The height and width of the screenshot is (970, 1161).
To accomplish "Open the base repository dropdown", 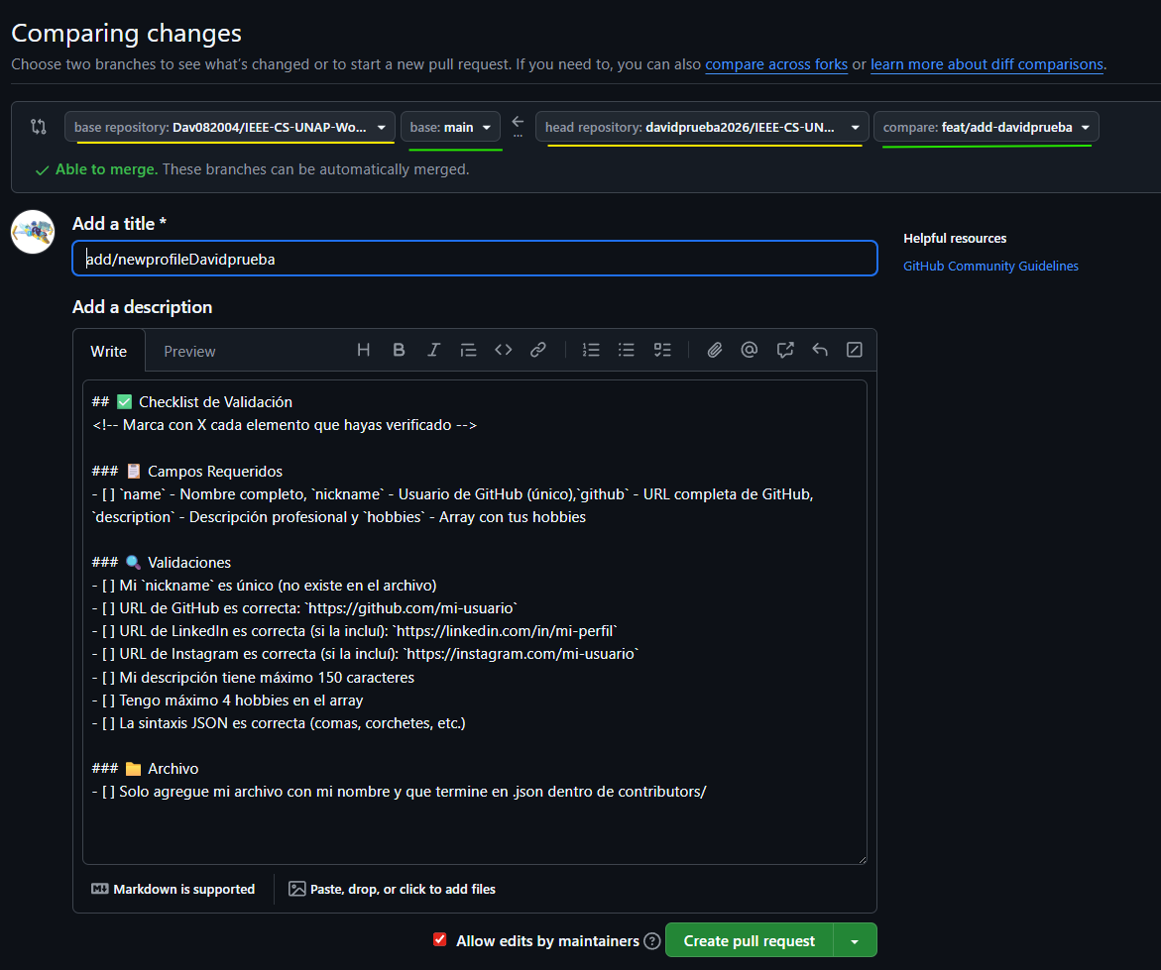I will [230, 127].
